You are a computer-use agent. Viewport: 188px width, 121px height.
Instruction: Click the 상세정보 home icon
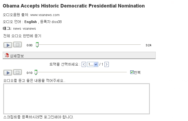pos(7,55)
